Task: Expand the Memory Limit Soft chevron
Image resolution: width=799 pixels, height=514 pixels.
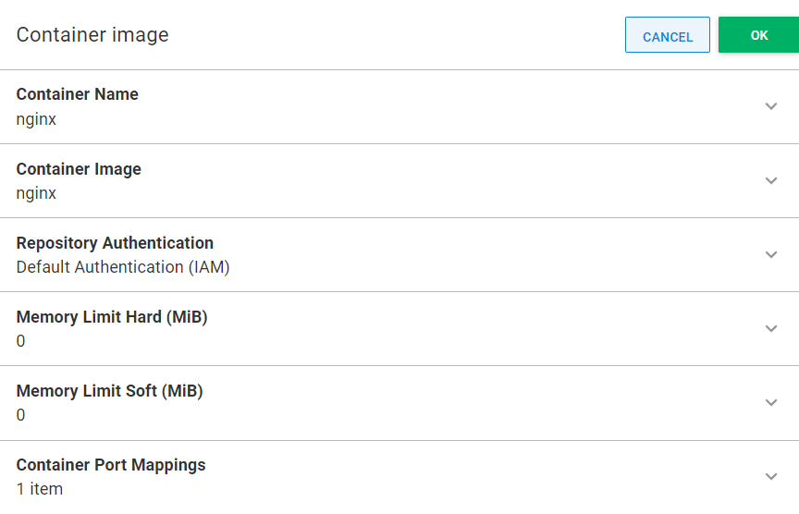Action: click(771, 402)
